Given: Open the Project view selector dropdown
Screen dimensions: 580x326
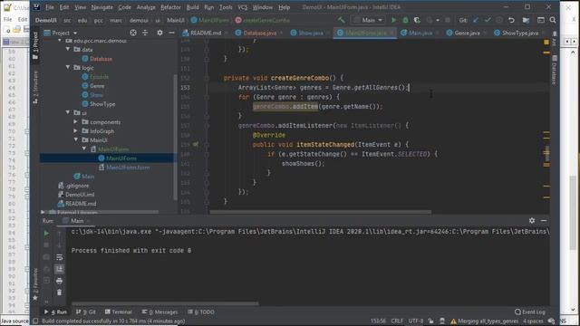Looking at the screenshot, I should pyautogui.click(x=61, y=33).
